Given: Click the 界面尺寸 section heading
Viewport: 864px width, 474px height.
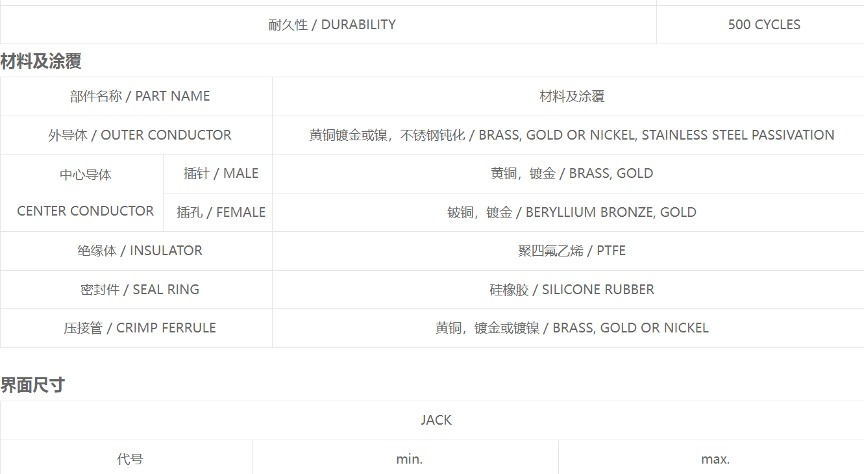Looking at the screenshot, I should pyautogui.click(x=32, y=385).
